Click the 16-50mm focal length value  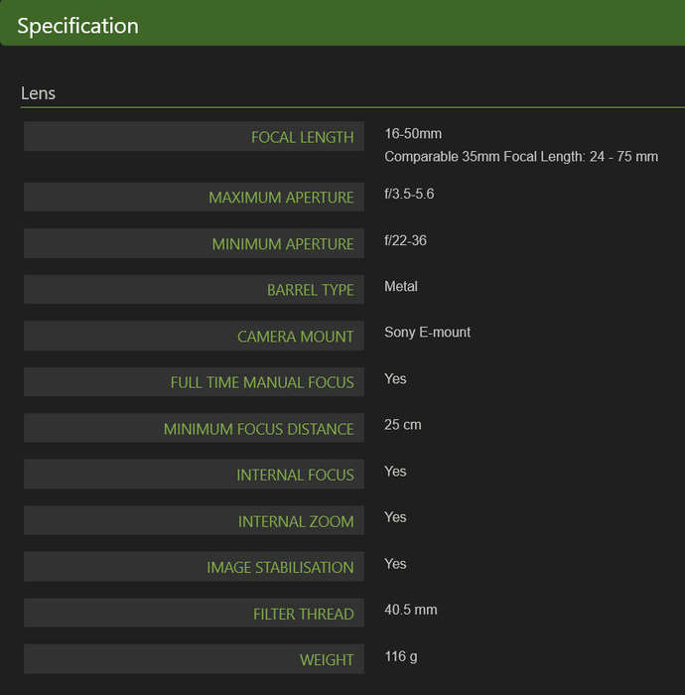point(413,133)
